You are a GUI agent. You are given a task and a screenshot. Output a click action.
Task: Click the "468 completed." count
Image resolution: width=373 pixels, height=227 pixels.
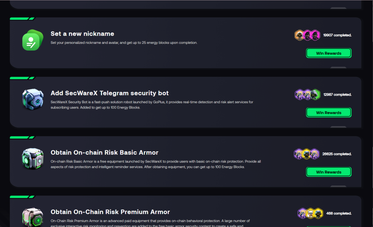click(339, 214)
